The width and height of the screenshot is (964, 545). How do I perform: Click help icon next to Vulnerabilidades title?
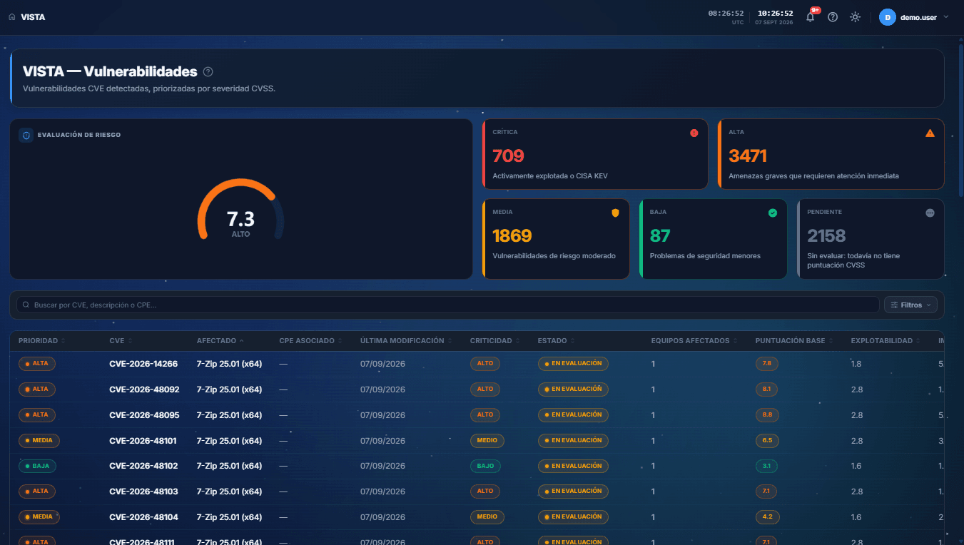coord(208,71)
